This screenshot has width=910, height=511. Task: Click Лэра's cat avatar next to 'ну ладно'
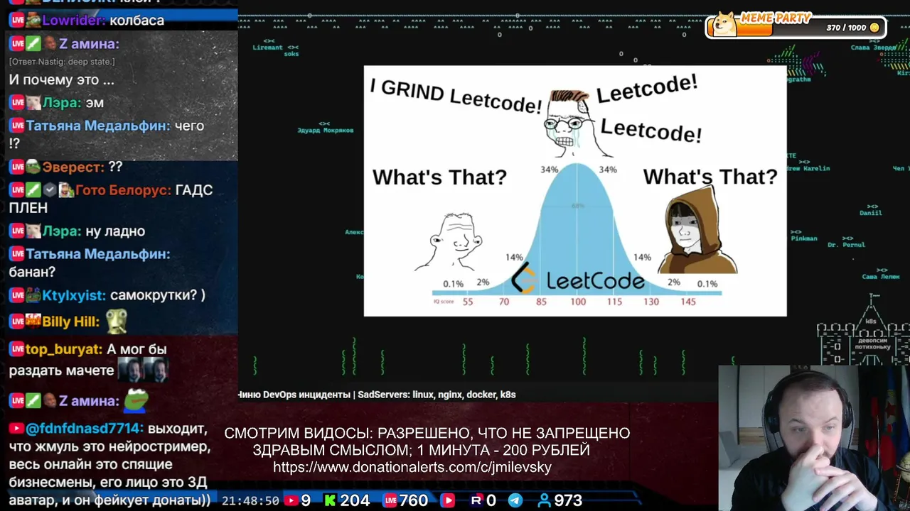(x=33, y=231)
